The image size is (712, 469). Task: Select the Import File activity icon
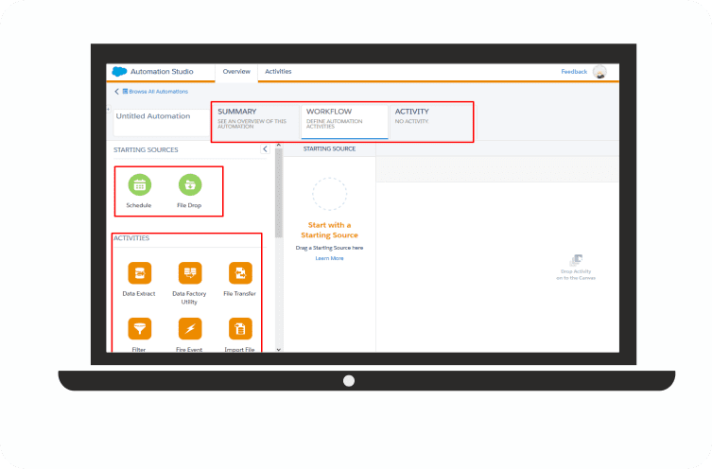[x=240, y=329]
